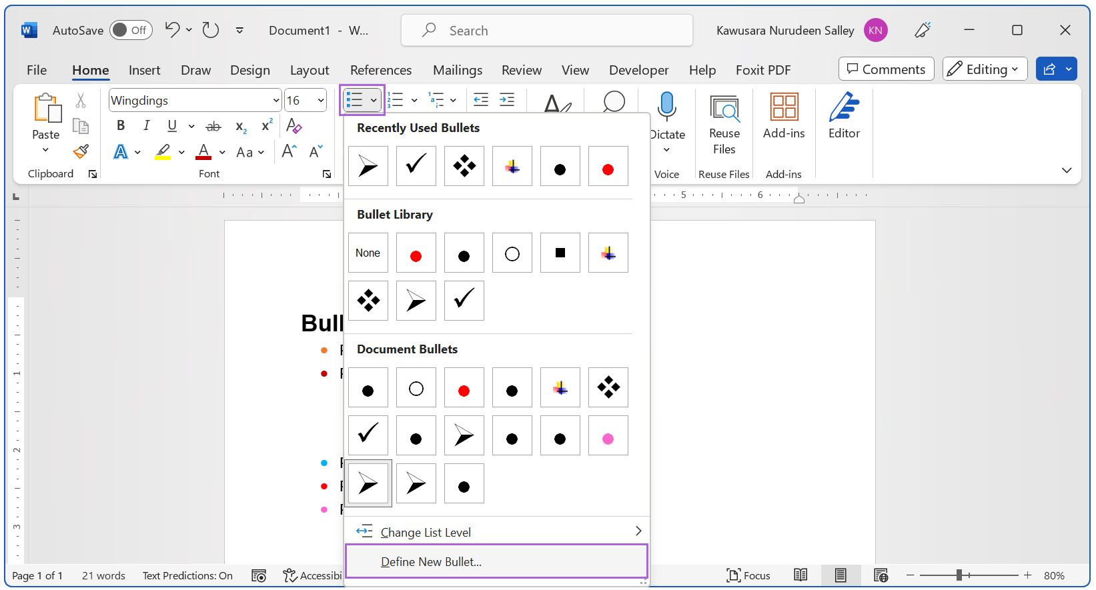Toggle Strikethrough formatting
Screen dimensions: 1096x590
213,125
